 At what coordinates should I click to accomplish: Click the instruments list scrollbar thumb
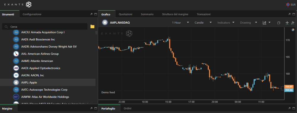pyautogui.click(x=97, y=33)
